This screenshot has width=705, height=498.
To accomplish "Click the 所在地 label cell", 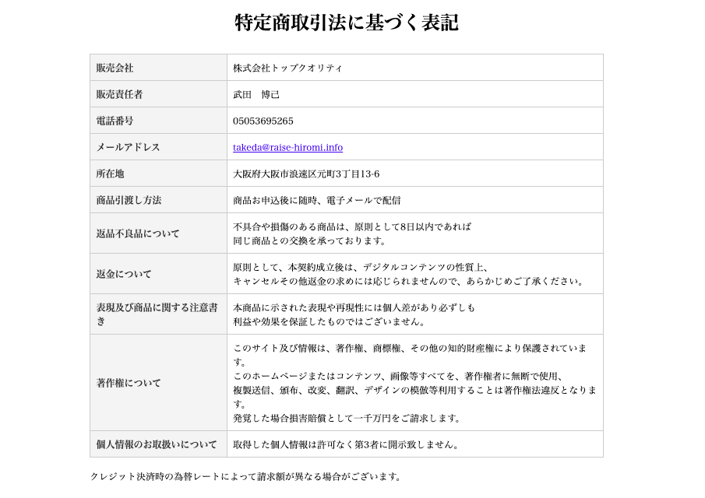I will click(159, 174).
